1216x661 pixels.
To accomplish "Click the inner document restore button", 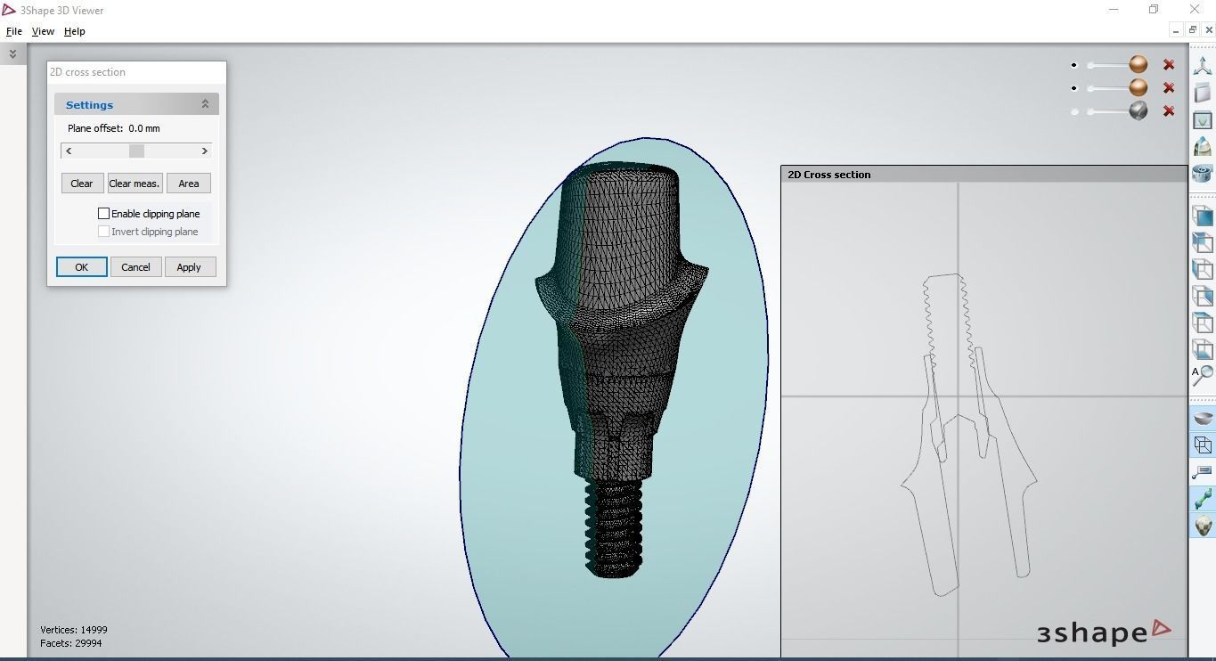I will pos(1193,29).
